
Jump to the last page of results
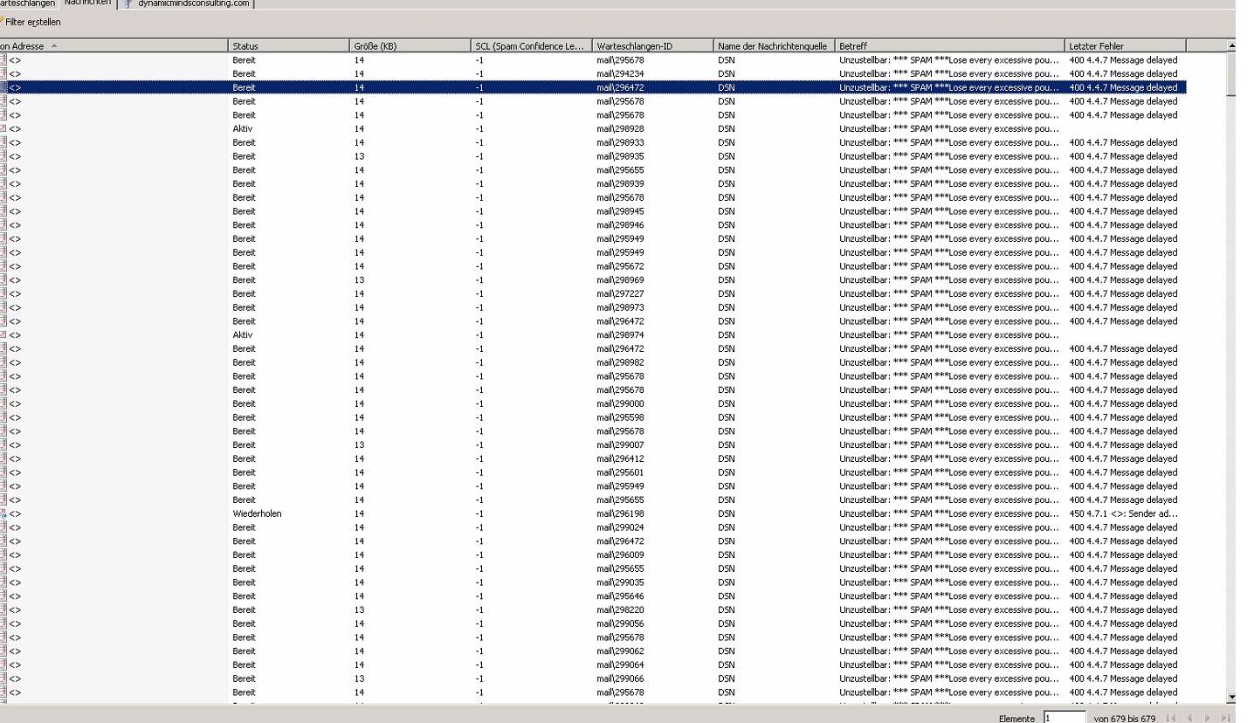(x=1226, y=719)
